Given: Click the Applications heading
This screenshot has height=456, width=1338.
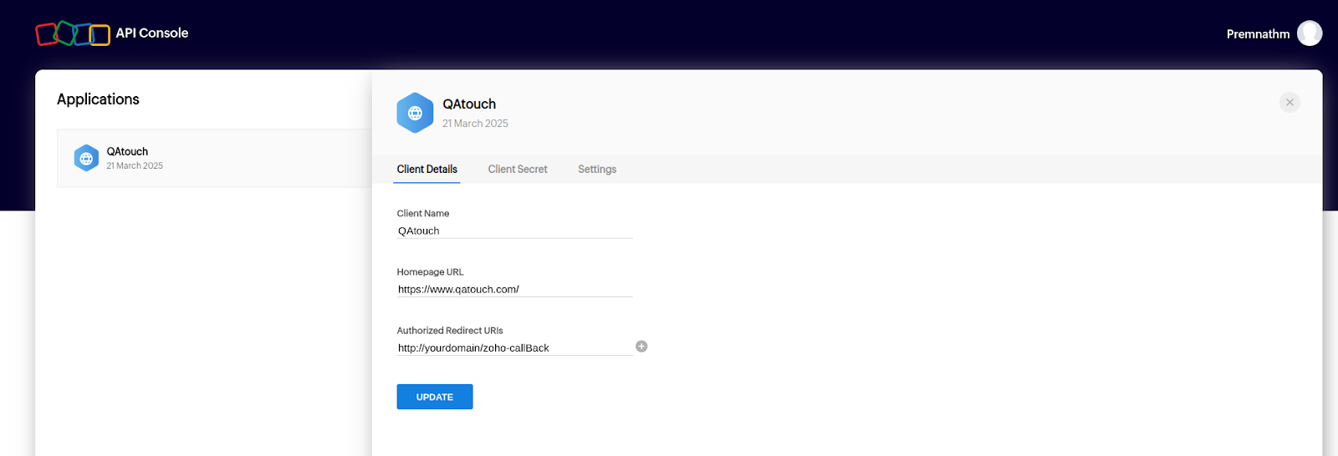Looking at the screenshot, I should pos(98,99).
